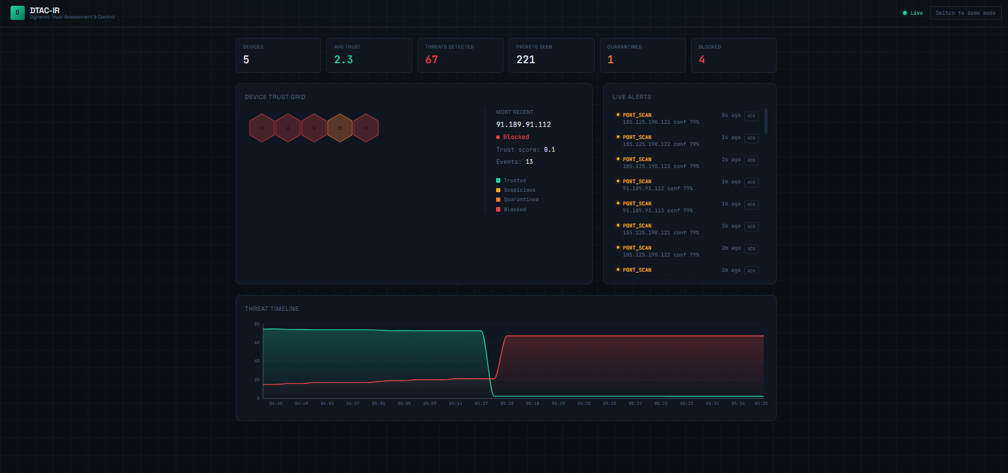
Task: Open the Quarantined stat card
Action: 643,55
